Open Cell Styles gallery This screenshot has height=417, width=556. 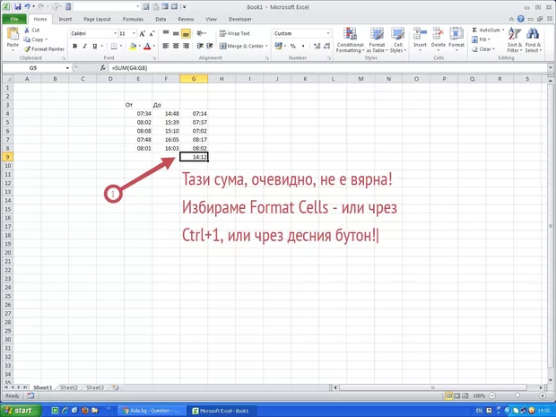click(x=398, y=40)
